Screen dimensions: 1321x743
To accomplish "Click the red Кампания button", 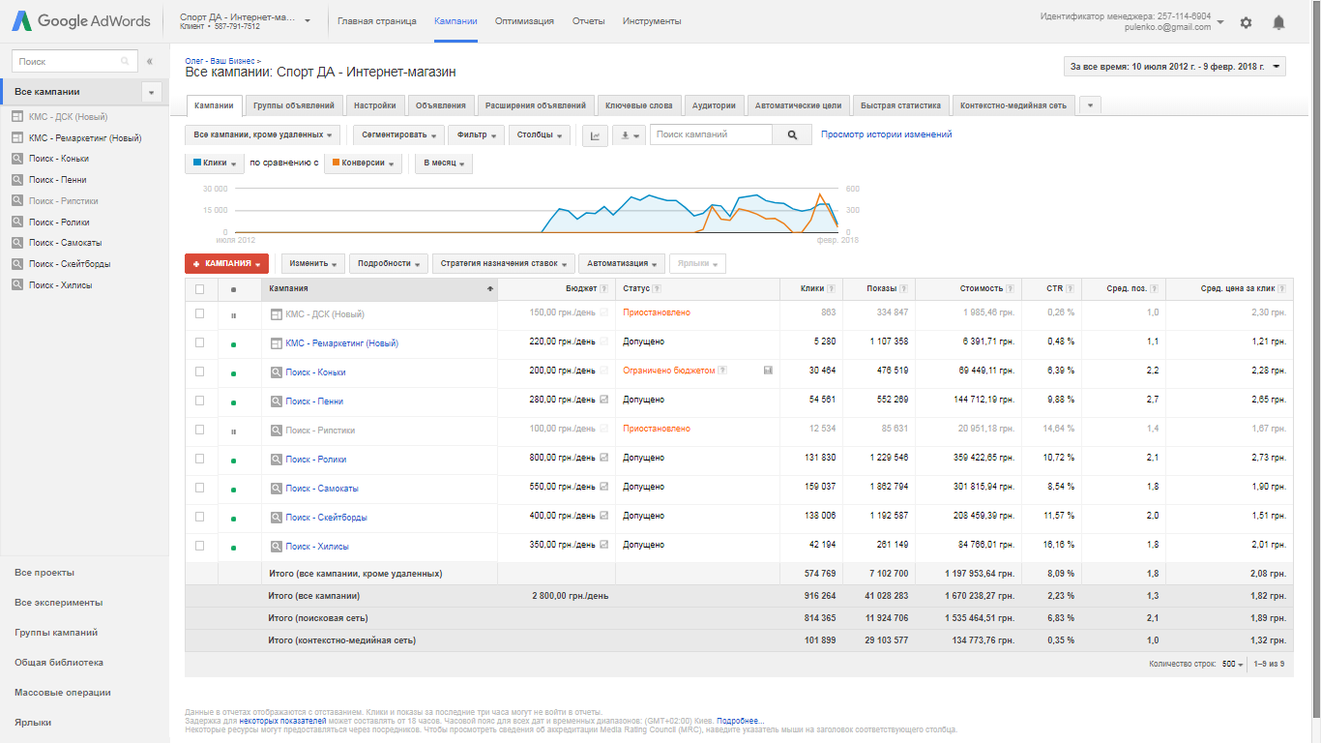I will (226, 263).
